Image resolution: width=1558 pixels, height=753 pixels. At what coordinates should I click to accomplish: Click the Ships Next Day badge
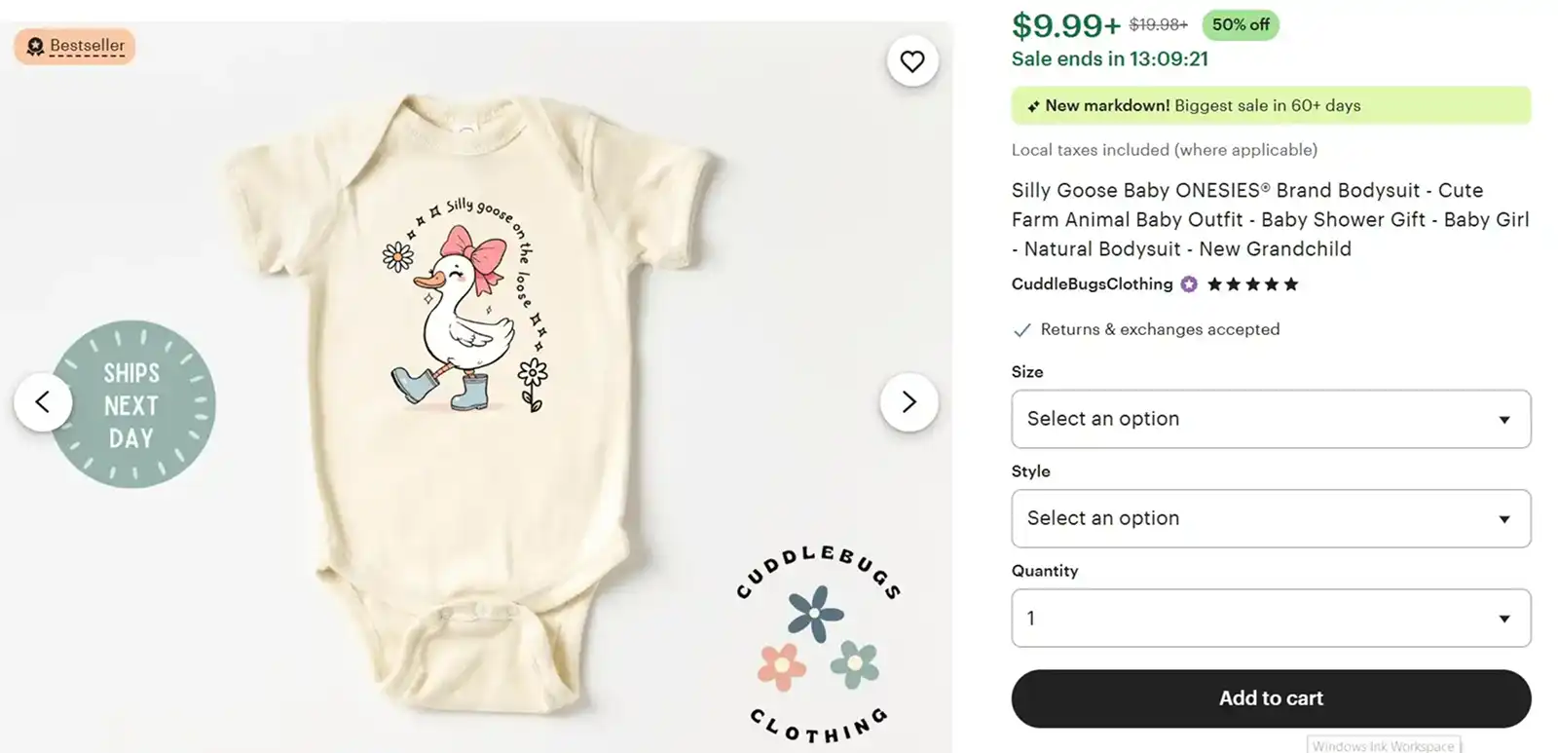[134, 403]
